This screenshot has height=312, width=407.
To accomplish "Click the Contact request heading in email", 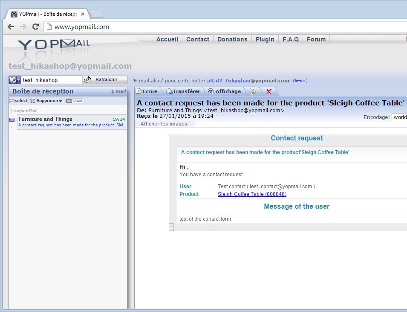I will click(297, 138).
